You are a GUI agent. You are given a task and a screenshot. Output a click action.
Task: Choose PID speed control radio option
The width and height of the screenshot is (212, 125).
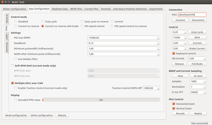(82, 26)
